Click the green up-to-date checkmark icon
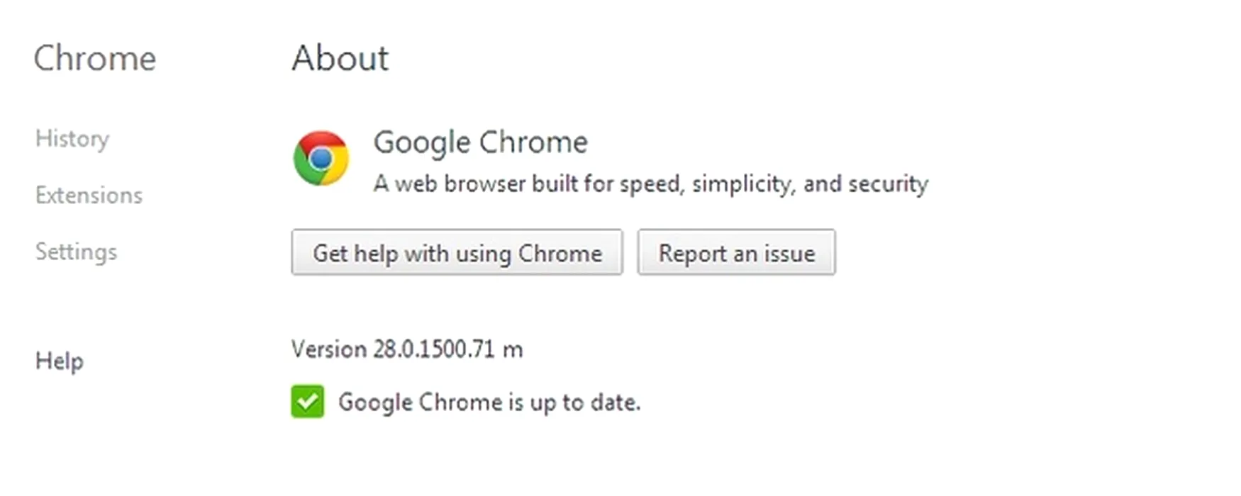The height and width of the screenshot is (496, 1241). click(x=308, y=402)
